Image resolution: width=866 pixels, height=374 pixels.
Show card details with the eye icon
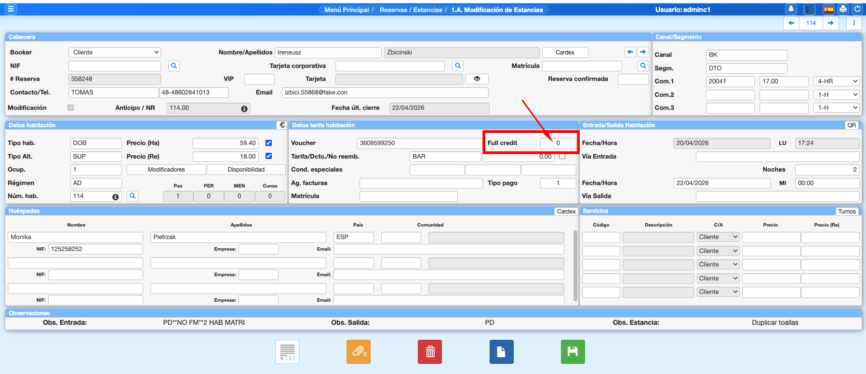(477, 79)
